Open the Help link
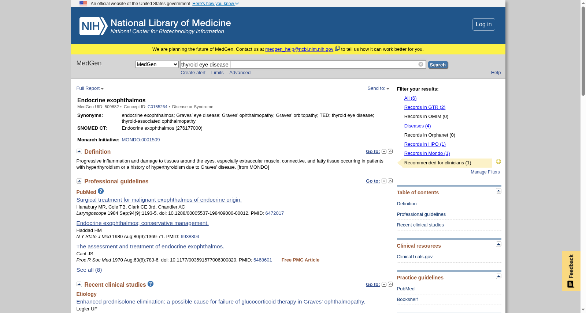Screen dimensions: 586x313 pos(496,73)
